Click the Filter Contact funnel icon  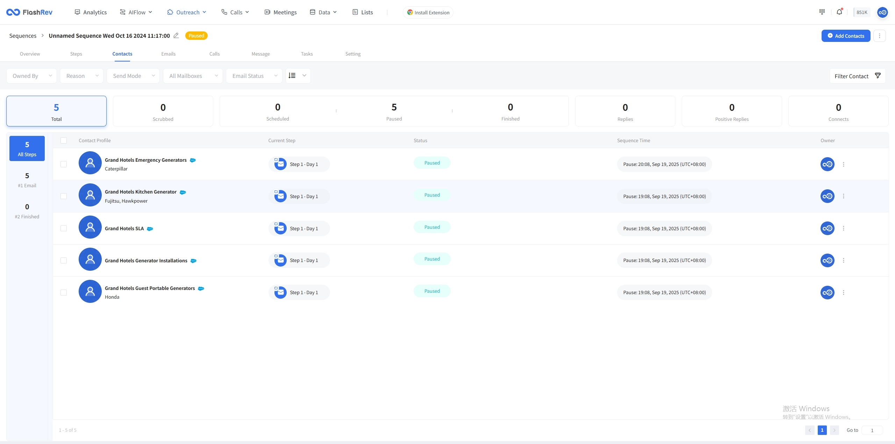point(878,76)
